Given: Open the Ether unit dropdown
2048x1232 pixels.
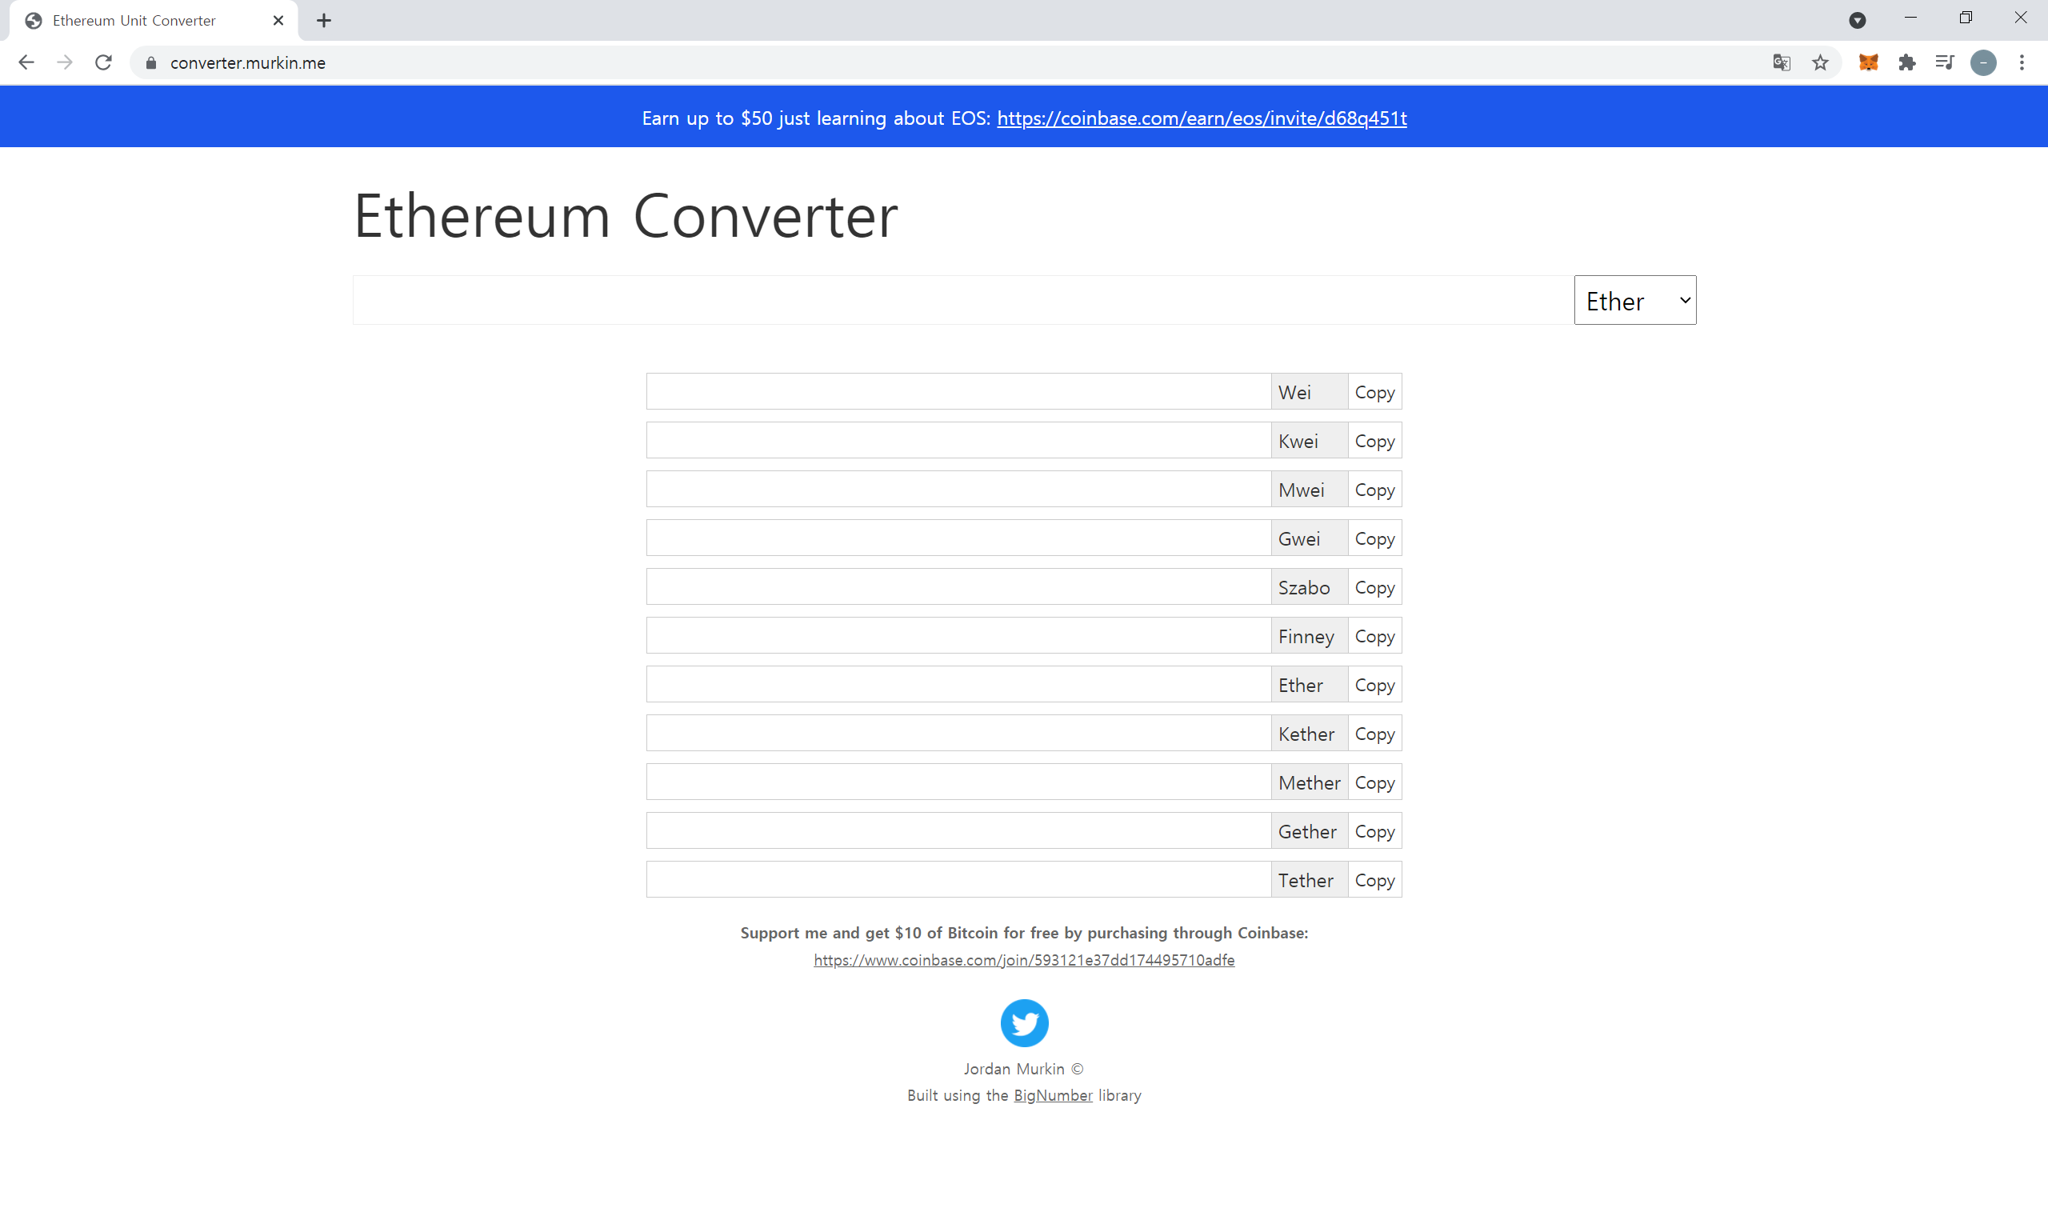Looking at the screenshot, I should pyautogui.click(x=1634, y=301).
